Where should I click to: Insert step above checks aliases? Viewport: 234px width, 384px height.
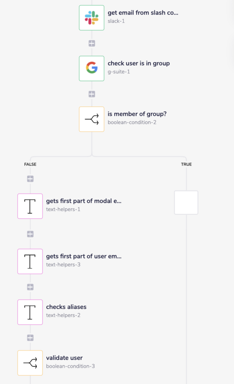point(30,287)
